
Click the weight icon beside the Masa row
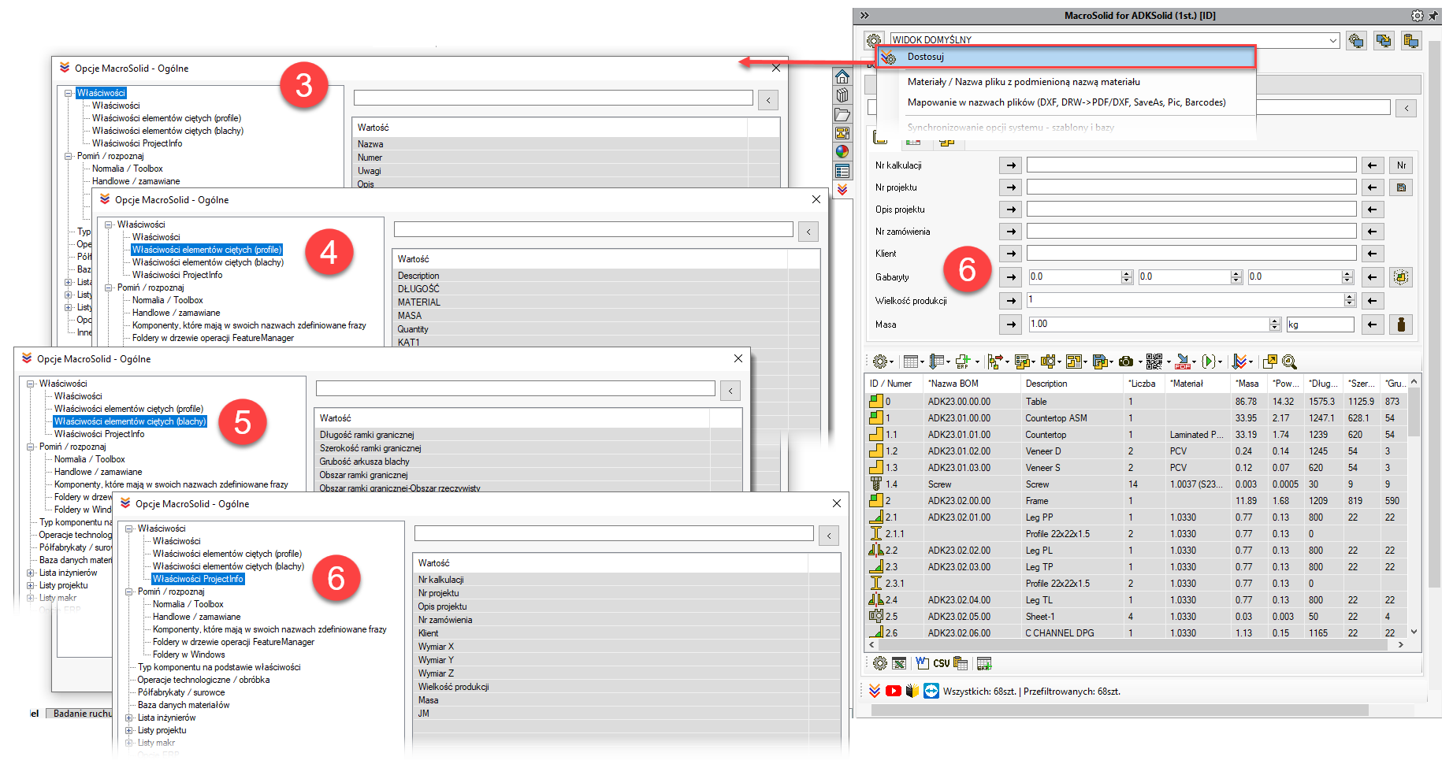1401,324
